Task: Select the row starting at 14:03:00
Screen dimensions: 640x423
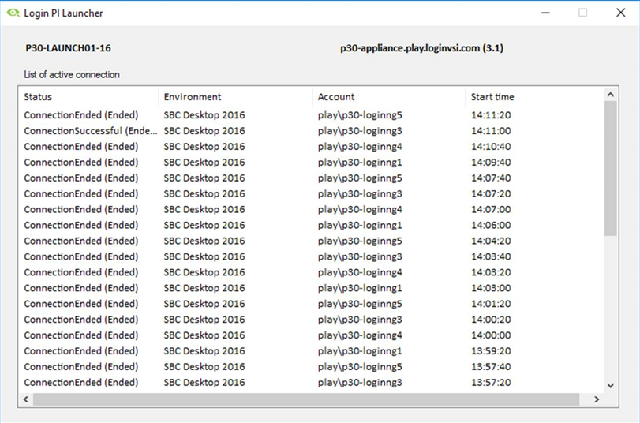Action: [312, 288]
